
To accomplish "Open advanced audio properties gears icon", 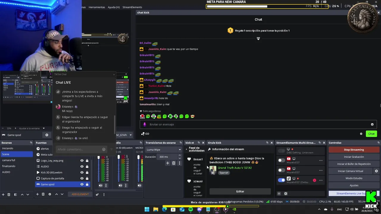I will pyautogui.click(x=97, y=195).
